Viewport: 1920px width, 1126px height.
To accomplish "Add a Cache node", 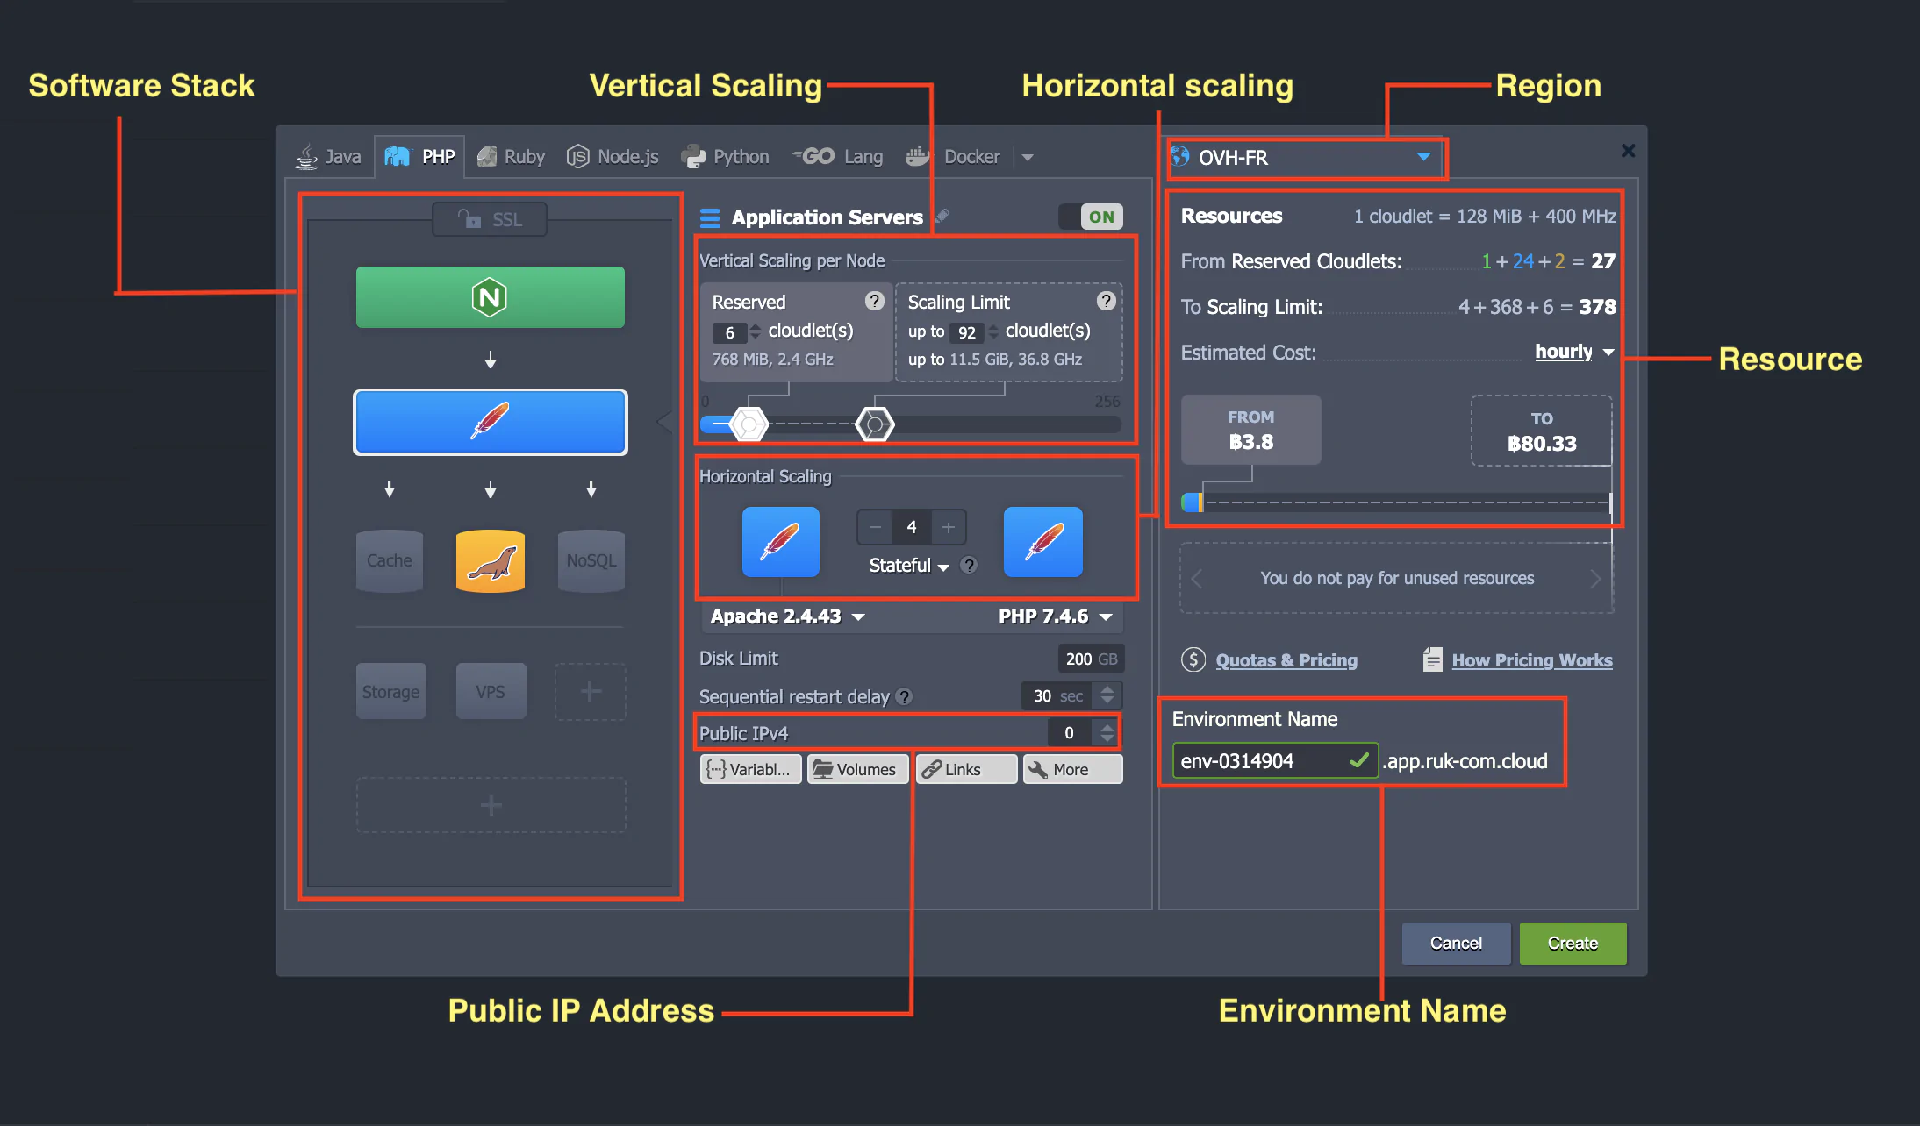I will 390,560.
